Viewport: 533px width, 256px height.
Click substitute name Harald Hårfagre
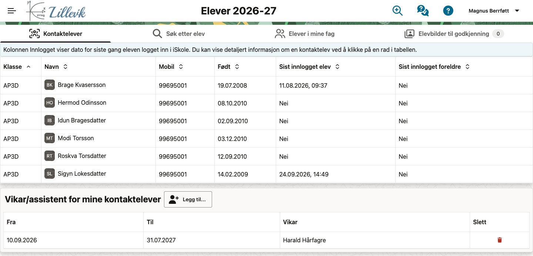click(x=304, y=240)
